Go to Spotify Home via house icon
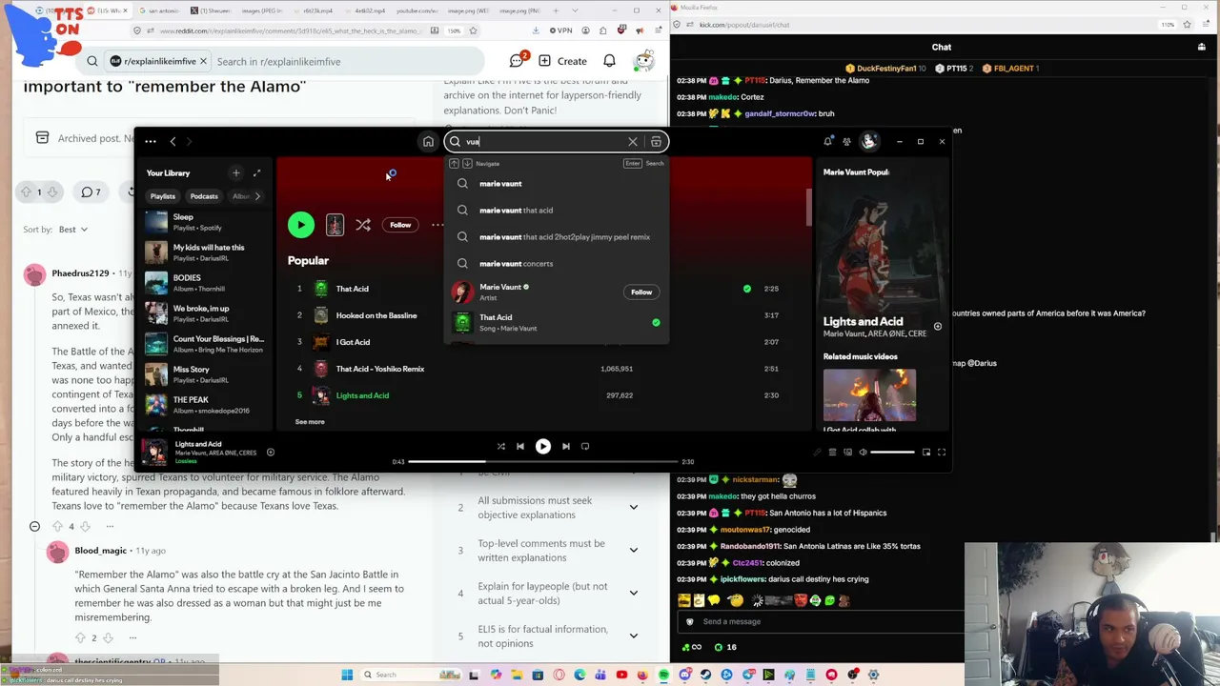This screenshot has width=1220, height=686. pyautogui.click(x=428, y=142)
